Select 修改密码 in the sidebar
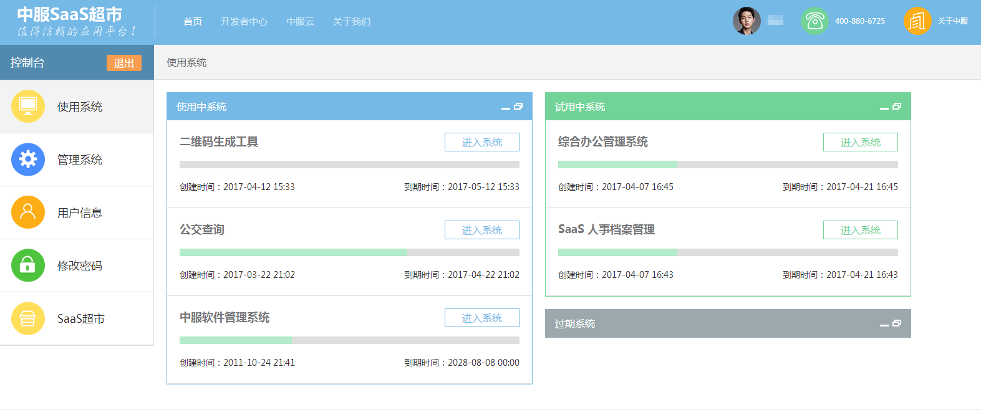Image resolution: width=981 pixels, height=410 pixels. [x=77, y=265]
